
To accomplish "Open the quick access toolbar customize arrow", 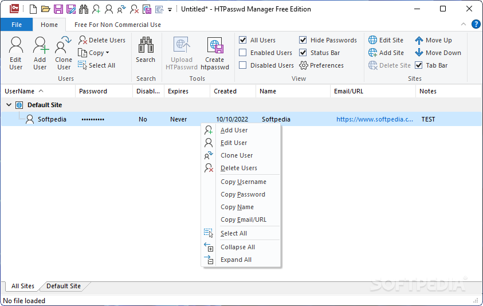I will tap(170, 10).
